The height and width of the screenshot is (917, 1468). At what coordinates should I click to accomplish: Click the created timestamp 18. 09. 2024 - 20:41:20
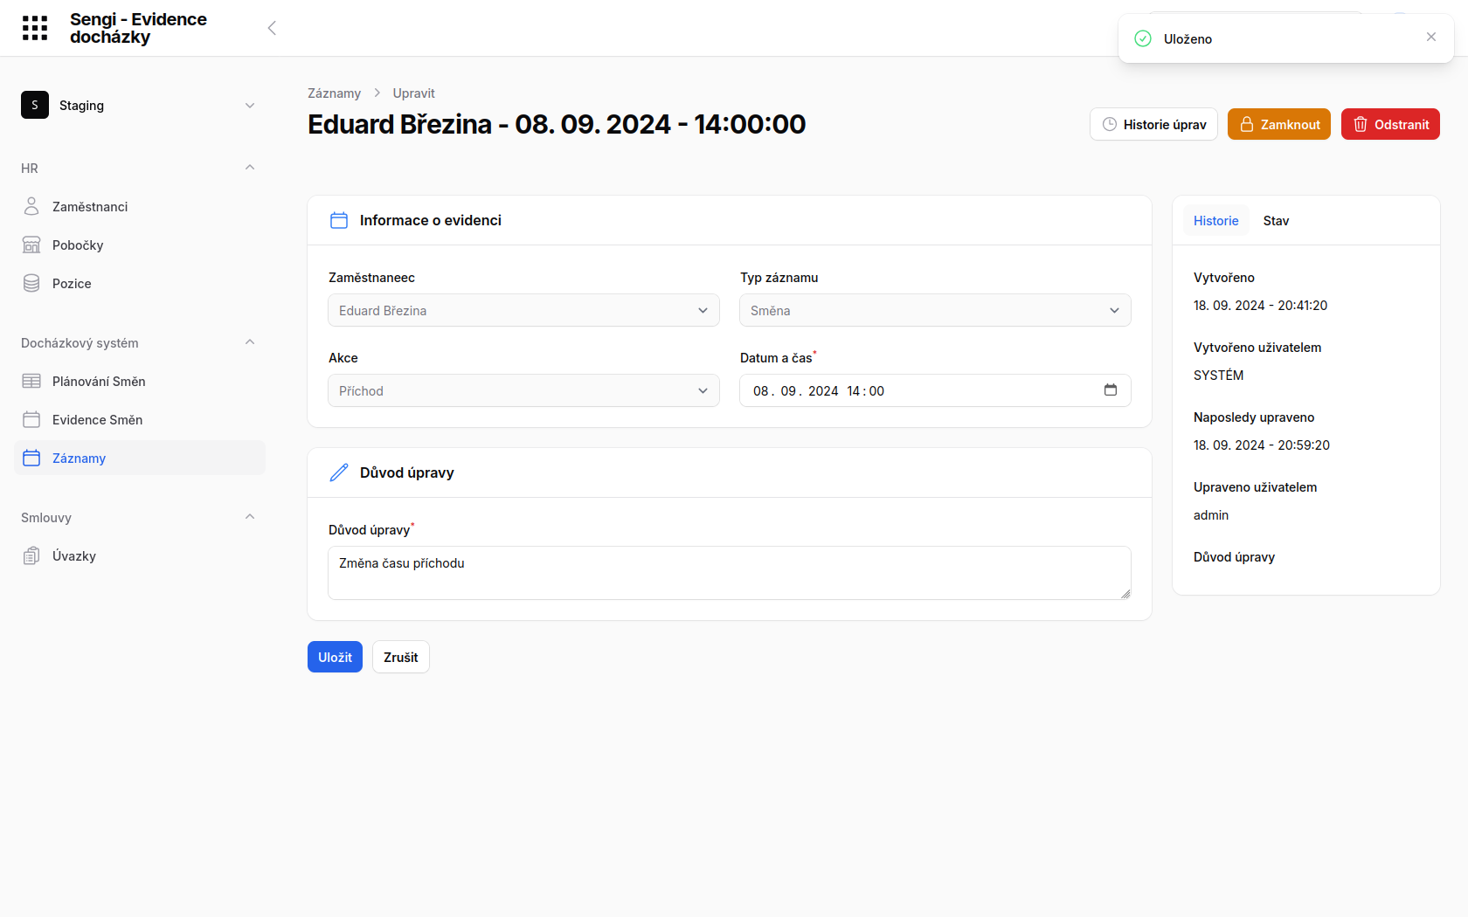[1260, 305]
